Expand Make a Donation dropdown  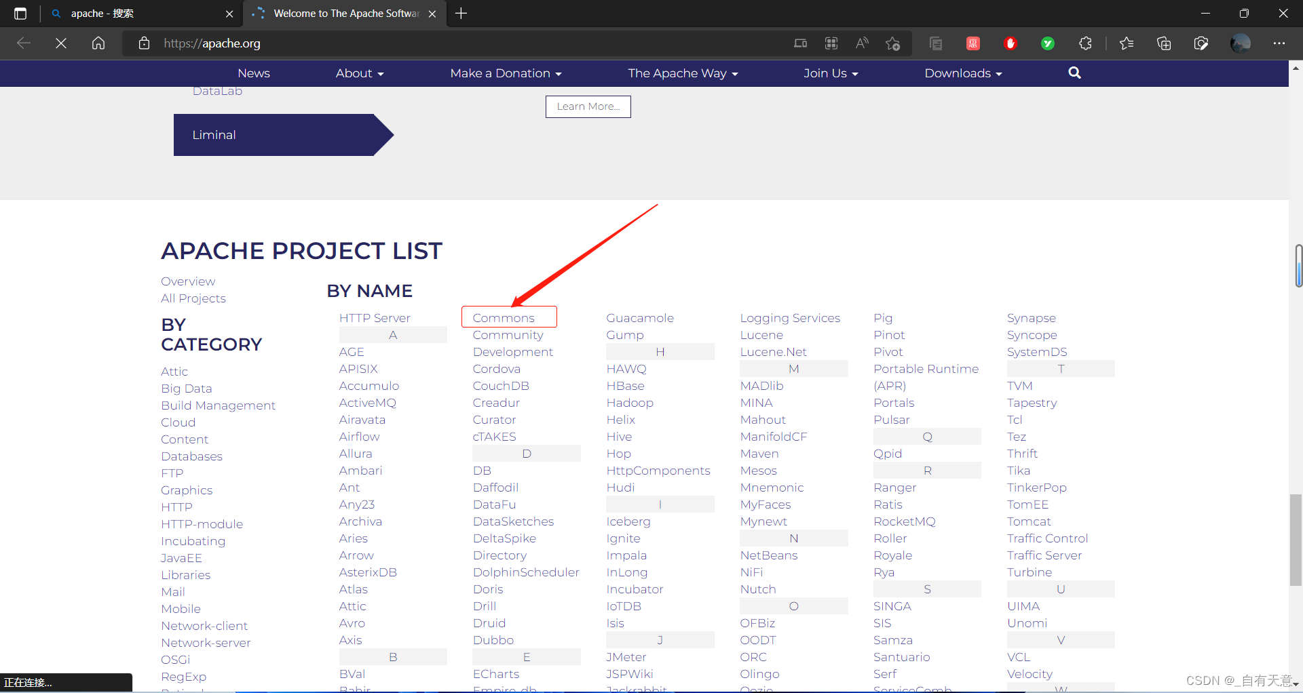506,73
